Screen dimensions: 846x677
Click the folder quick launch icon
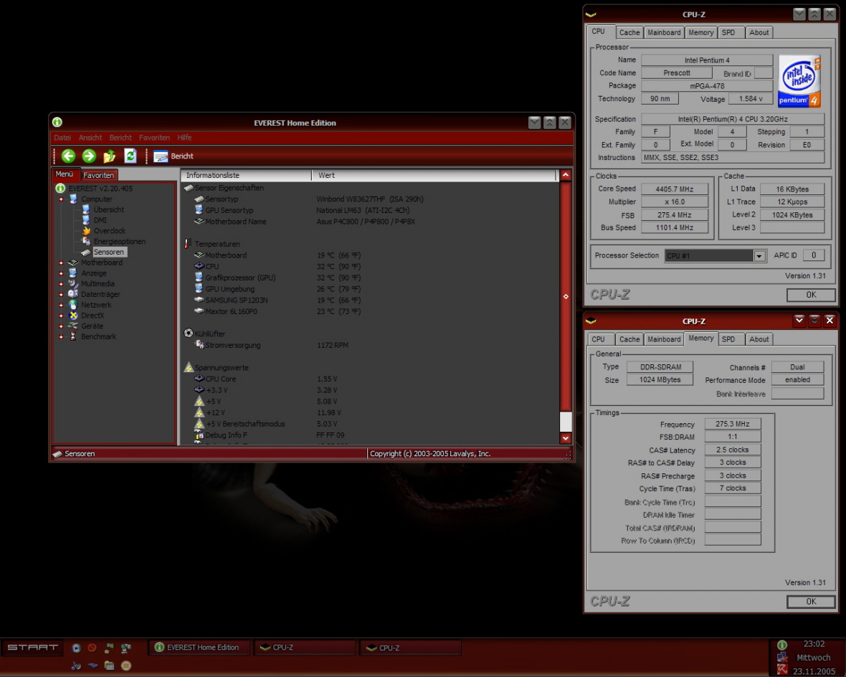[109, 666]
